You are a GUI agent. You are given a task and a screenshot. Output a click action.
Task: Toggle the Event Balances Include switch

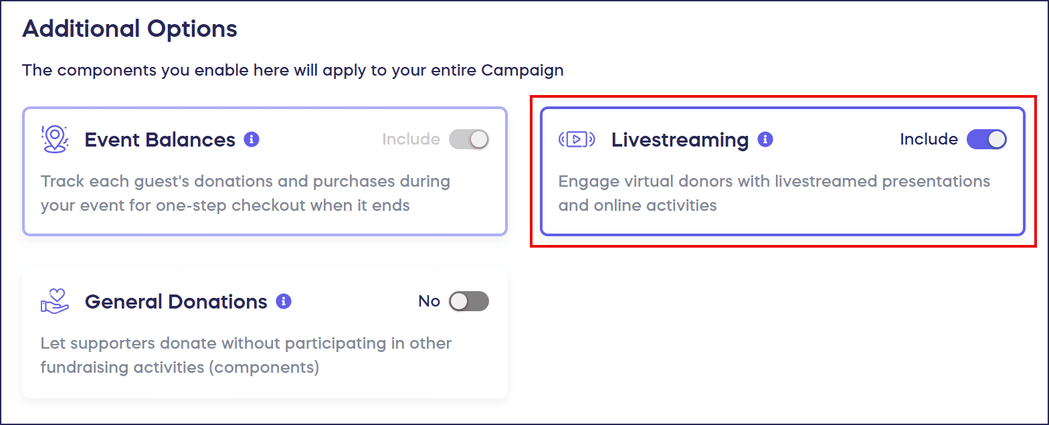pos(469,139)
